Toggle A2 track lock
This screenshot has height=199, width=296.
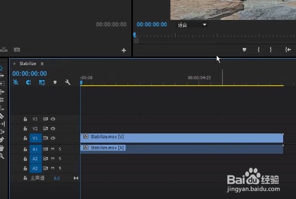25,159
